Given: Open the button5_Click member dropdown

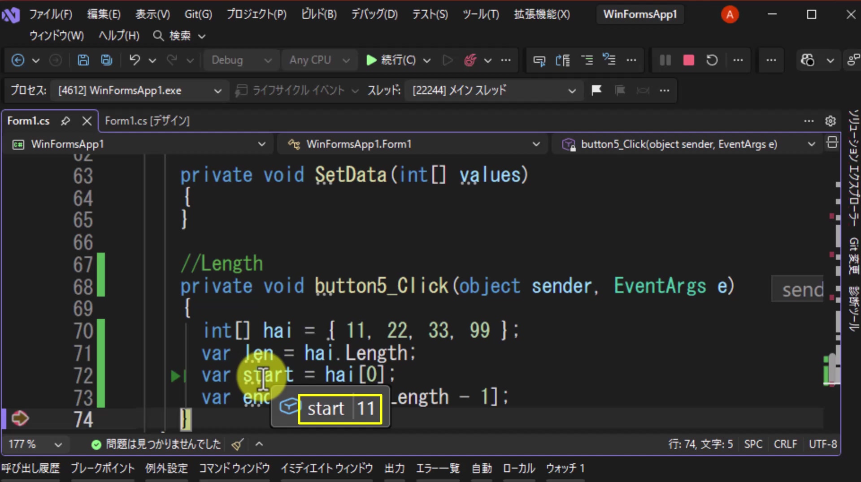Looking at the screenshot, I should tap(688, 144).
